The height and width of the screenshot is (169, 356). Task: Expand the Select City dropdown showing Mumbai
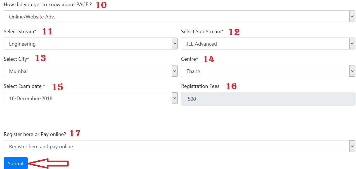pyautogui.click(x=90, y=71)
